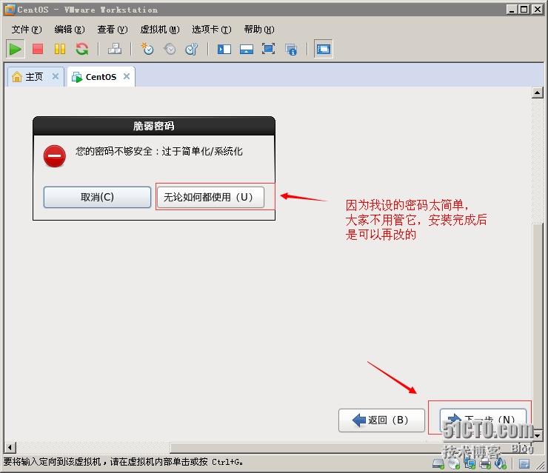The image size is (548, 473).
Task: Open the 虚拟机(M) menu
Action: tap(160, 30)
